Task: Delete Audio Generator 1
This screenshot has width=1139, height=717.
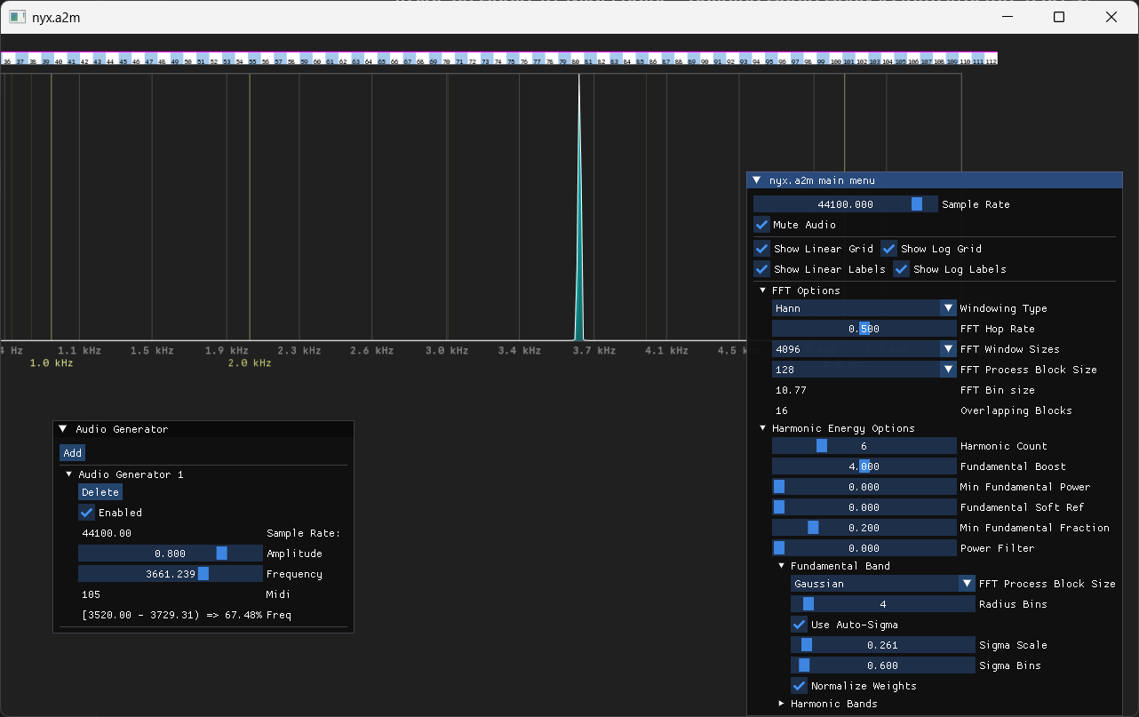Action: point(100,491)
